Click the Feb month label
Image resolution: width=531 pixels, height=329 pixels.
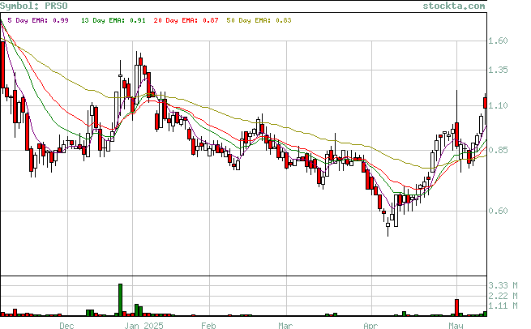point(208,326)
